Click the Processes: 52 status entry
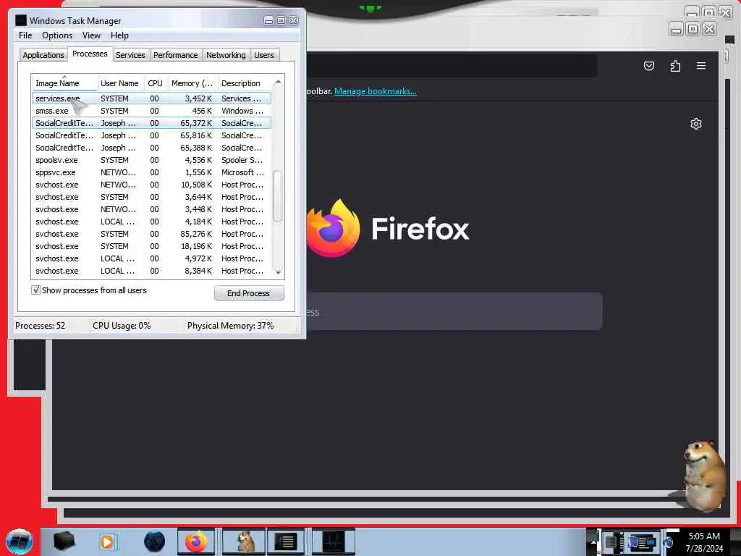 (41, 326)
